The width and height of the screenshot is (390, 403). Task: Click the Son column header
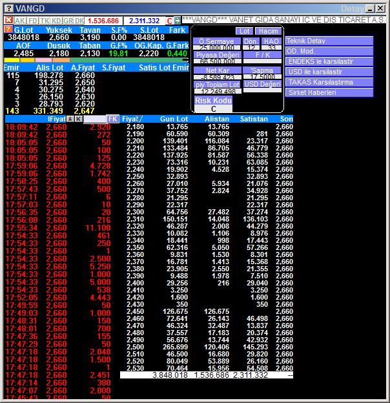click(x=286, y=119)
